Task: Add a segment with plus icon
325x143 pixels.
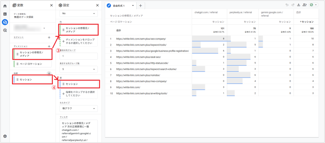Action: tap(49, 37)
